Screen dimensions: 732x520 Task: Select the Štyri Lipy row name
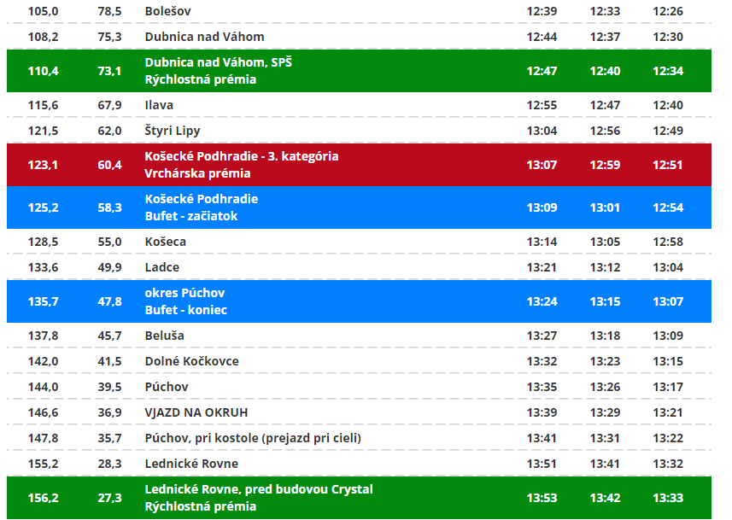(173, 131)
